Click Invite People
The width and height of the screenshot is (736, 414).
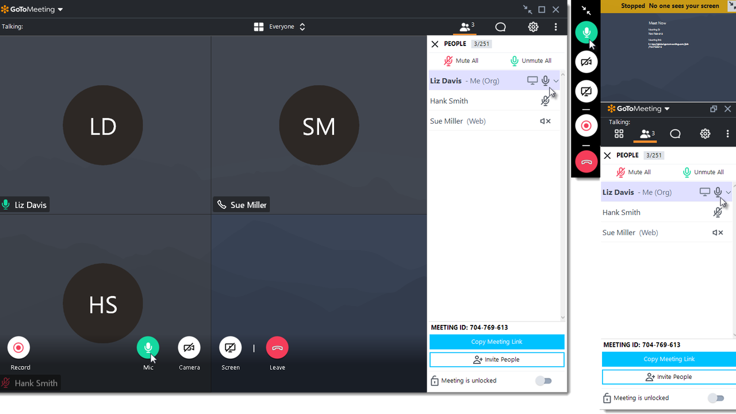pos(496,359)
